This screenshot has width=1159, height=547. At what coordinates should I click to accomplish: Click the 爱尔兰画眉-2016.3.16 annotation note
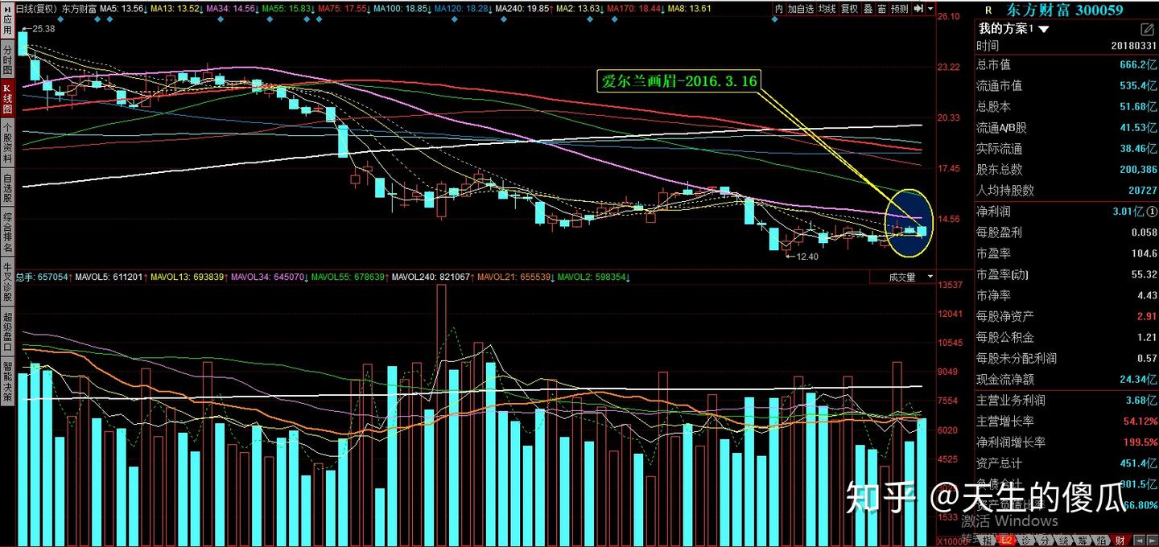coord(679,80)
